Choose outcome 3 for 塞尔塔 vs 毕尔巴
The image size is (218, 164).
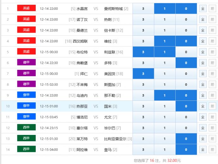click(143, 128)
